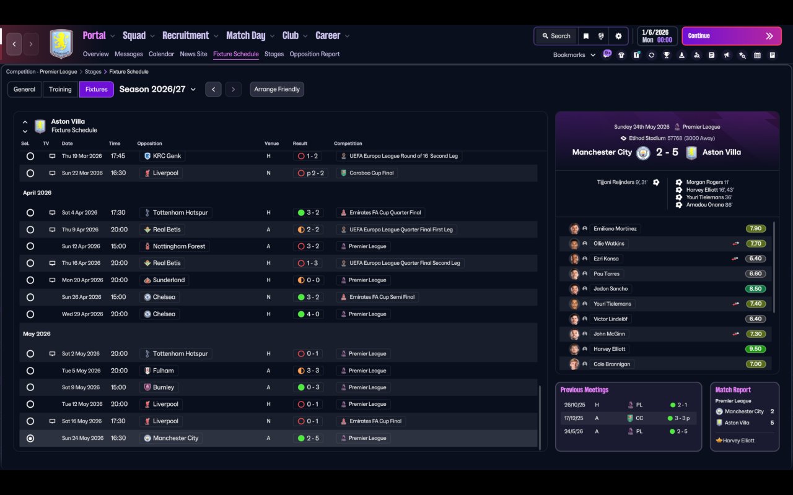Open the notifications icon showing 9+
The height and width of the screenshot is (495, 793).
[607, 54]
